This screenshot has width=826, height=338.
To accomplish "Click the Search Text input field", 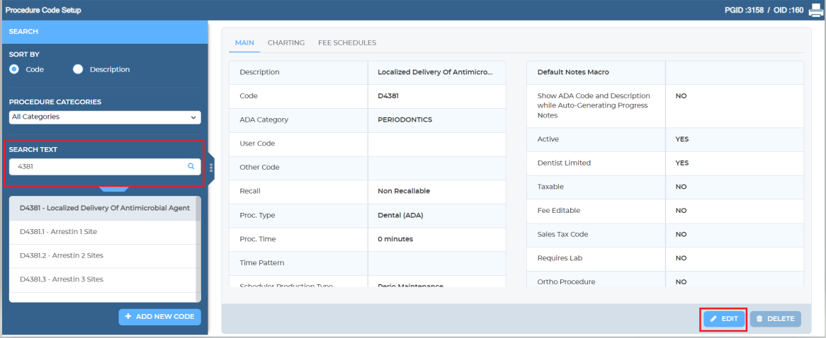I will (x=99, y=167).
